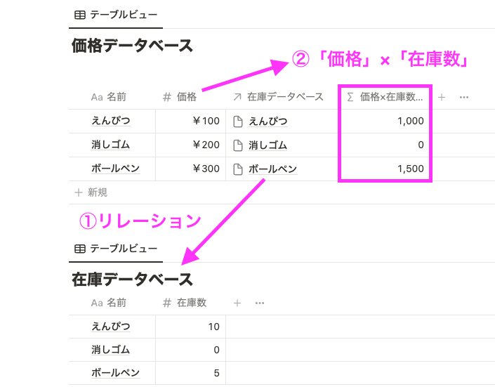Open more options ellipsis in 価格データベース header

[x=464, y=97]
